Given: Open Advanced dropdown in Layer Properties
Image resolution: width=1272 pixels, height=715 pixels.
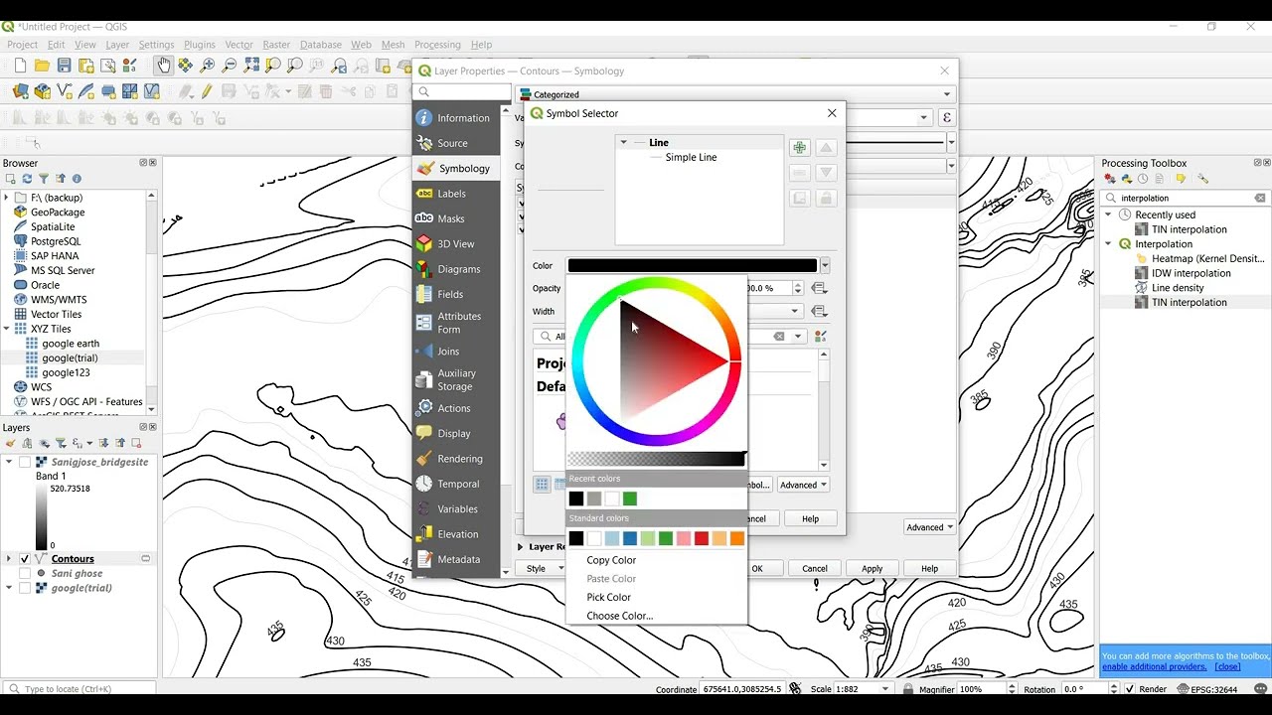Looking at the screenshot, I should point(930,527).
